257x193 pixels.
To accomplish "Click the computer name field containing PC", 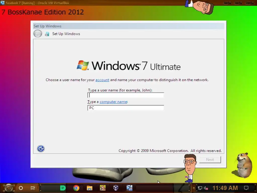I will (126, 108).
